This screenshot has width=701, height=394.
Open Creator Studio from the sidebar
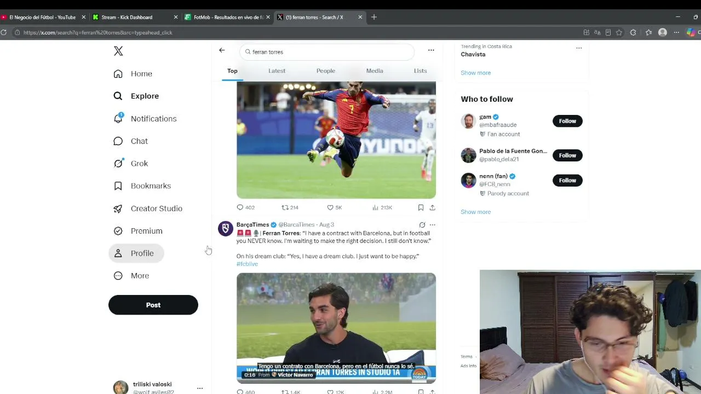[x=147, y=208]
